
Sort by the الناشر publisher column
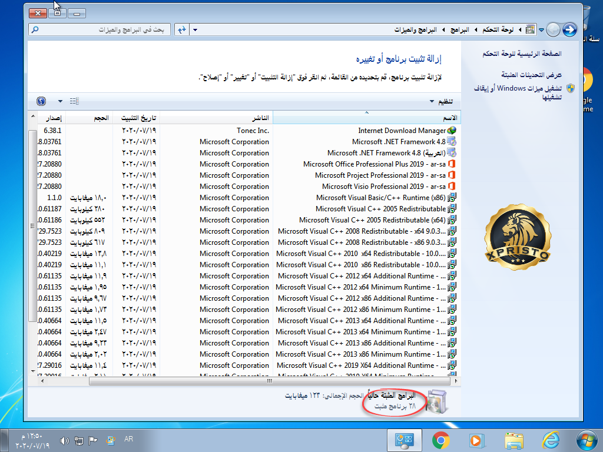click(x=216, y=118)
